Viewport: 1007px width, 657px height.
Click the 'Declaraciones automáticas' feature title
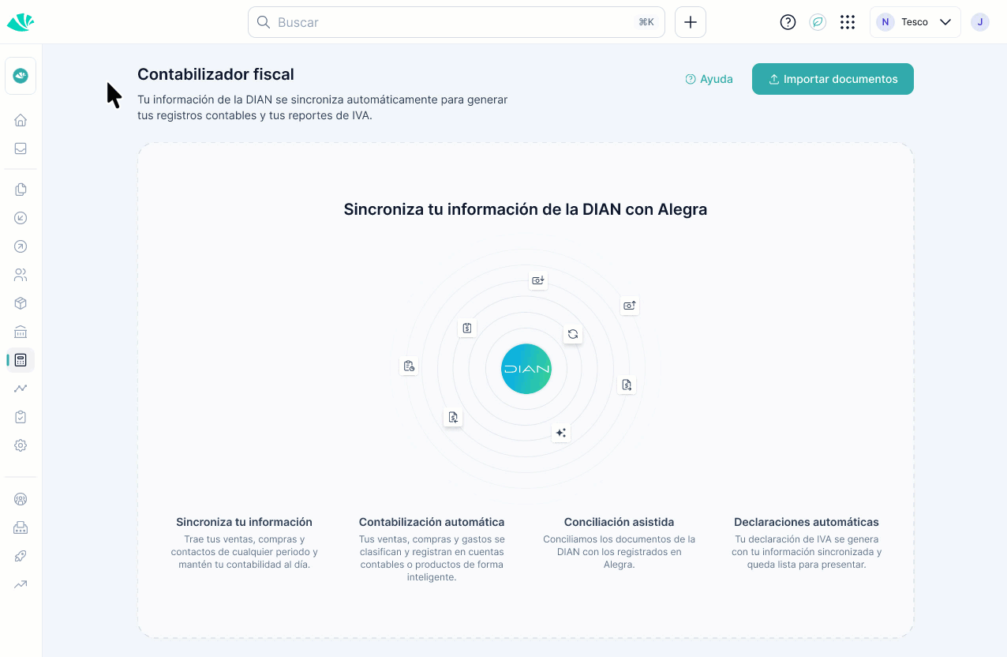click(x=807, y=522)
